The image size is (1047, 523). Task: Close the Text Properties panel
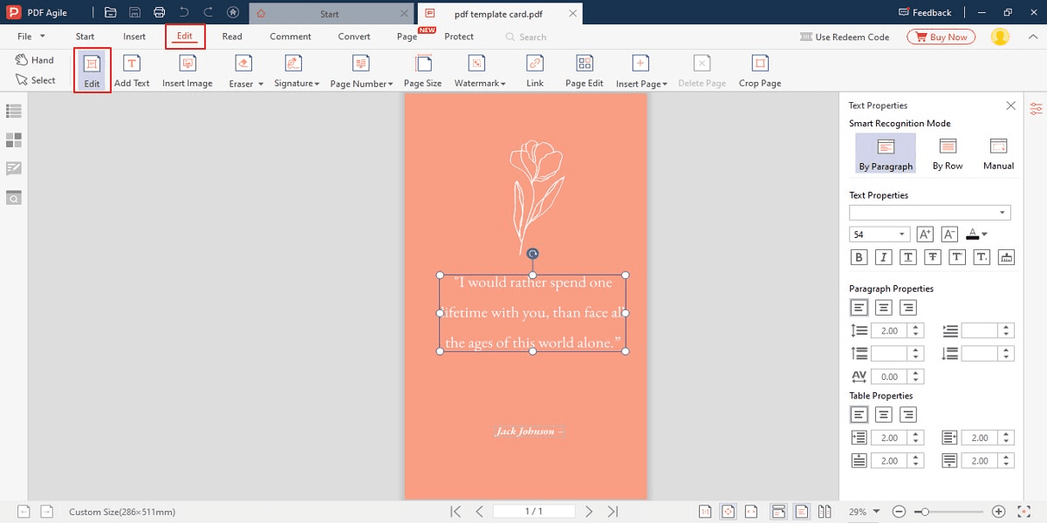1010,105
